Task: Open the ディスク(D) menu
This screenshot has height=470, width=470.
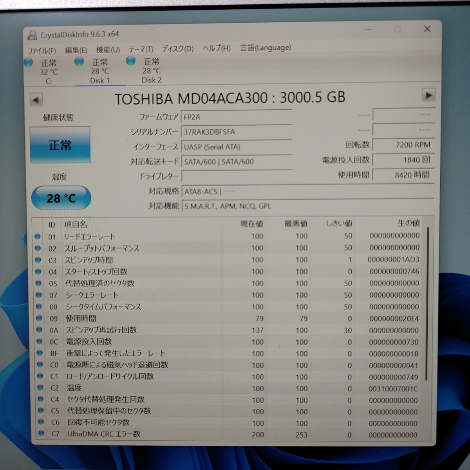Action: (x=178, y=49)
